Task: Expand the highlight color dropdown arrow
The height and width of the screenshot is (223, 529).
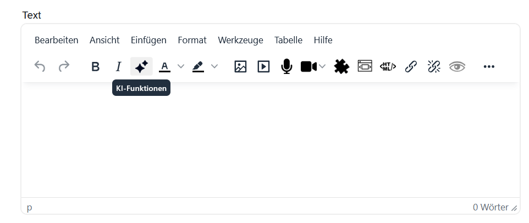Action: [x=214, y=67]
